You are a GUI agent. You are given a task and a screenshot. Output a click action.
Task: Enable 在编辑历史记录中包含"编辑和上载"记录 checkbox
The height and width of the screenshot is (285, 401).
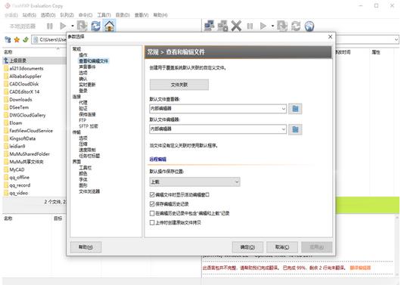pyautogui.click(x=152, y=213)
